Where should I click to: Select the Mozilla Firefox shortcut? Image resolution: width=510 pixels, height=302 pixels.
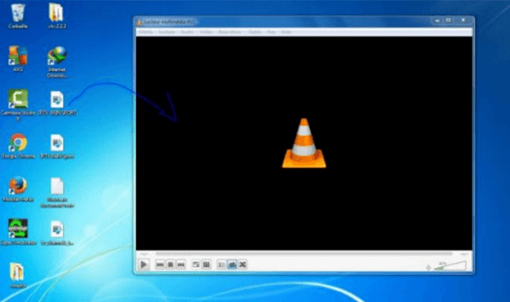click(18, 189)
